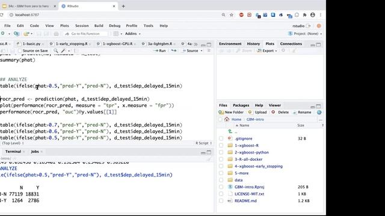The image size is (385, 216).
Task: Open the Addins dropdown
Action: coord(132,34)
